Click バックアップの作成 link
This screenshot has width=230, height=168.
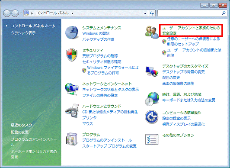[x=98, y=39]
